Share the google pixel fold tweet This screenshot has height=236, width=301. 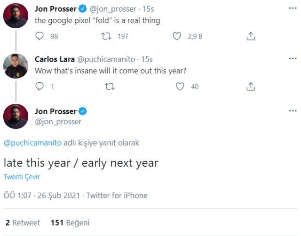pyautogui.click(x=251, y=36)
